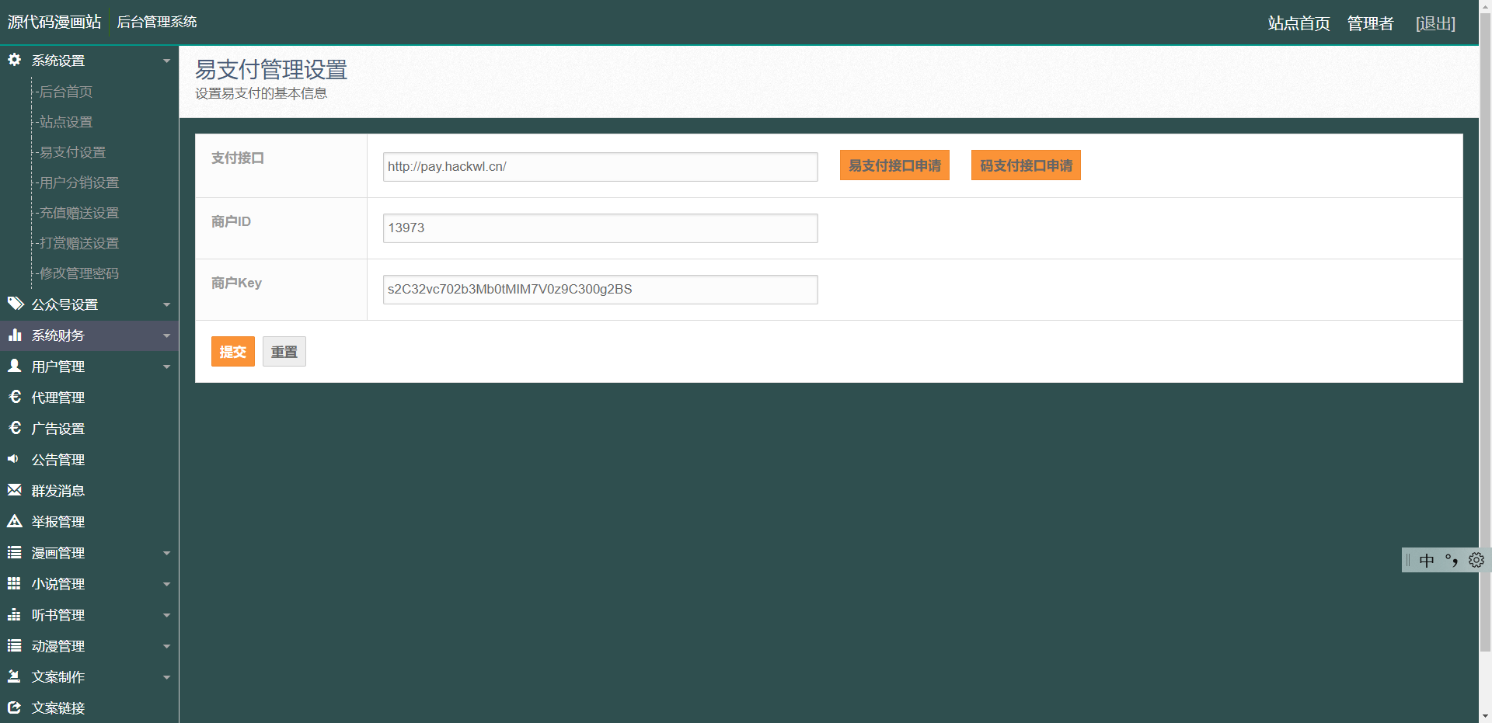
Task: Expand the 文案制作 dropdown arrow
Action: click(166, 677)
